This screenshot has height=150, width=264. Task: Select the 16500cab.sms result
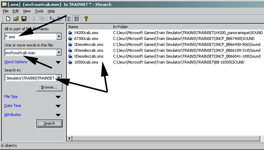pyautogui.click(x=86, y=62)
